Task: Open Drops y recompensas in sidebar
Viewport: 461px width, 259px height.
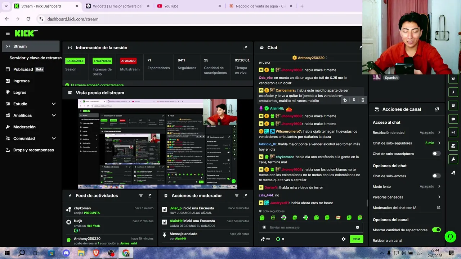Action: coord(31,150)
